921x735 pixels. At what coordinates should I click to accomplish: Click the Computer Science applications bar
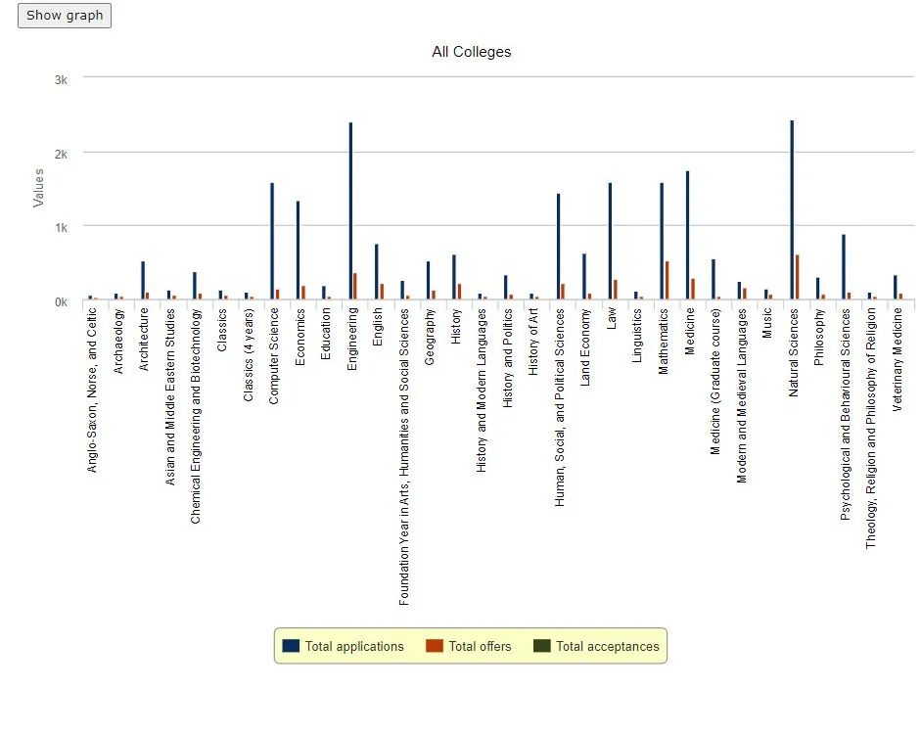(272, 242)
